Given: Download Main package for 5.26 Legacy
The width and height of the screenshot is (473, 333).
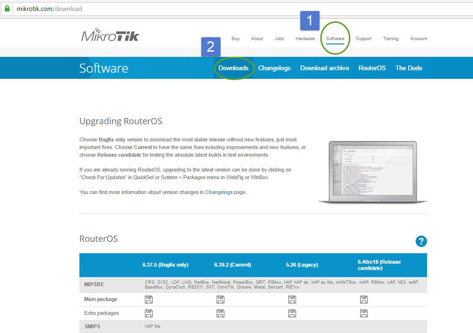Looking at the screenshot, I should pyautogui.click(x=292, y=300).
